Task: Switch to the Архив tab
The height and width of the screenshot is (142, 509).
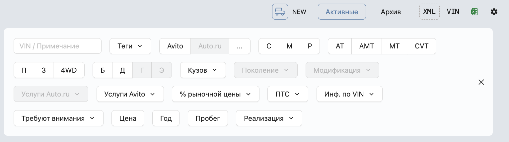Action: [391, 12]
